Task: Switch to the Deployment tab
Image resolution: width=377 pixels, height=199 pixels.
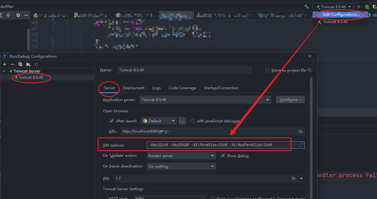Action: click(x=134, y=88)
